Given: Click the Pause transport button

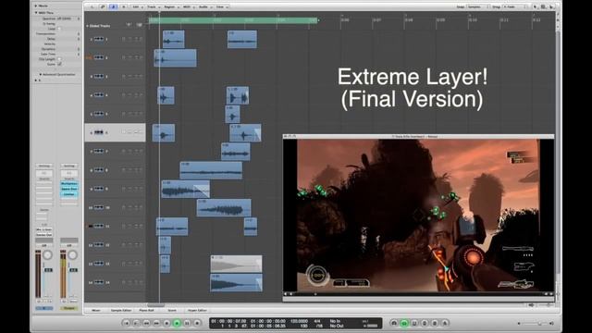Looking at the screenshot, I should pyautogui.click(x=187, y=323).
